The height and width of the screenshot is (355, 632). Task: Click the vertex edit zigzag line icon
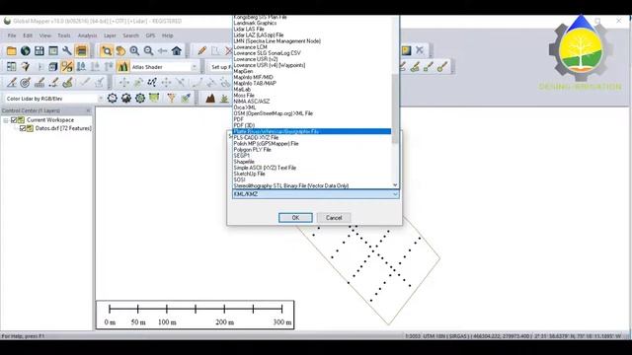[x=152, y=83]
